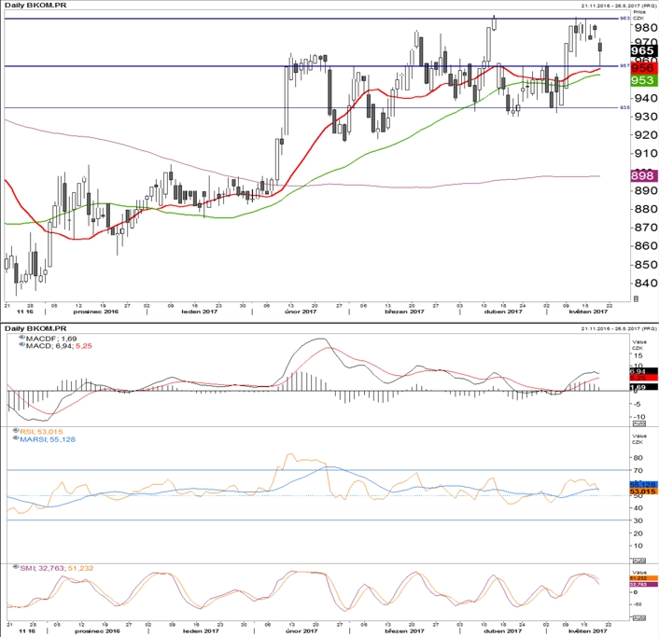Click the 6,94 MACD value tag
This screenshot has width=659, height=637.
pos(643,371)
